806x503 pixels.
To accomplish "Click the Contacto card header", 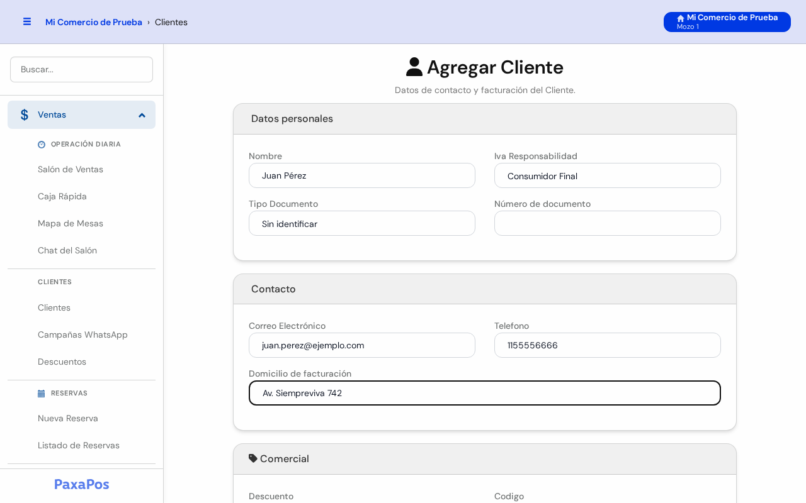I will coord(485,289).
